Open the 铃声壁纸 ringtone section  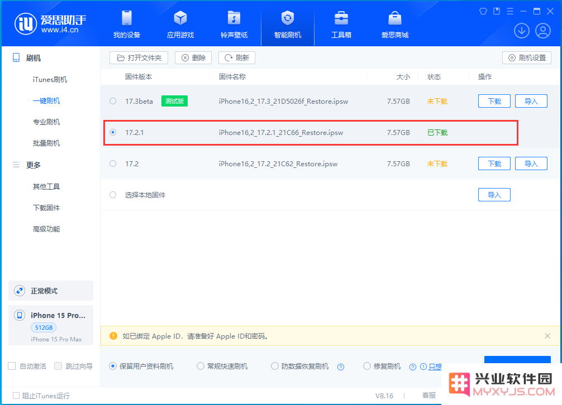pyautogui.click(x=234, y=25)
